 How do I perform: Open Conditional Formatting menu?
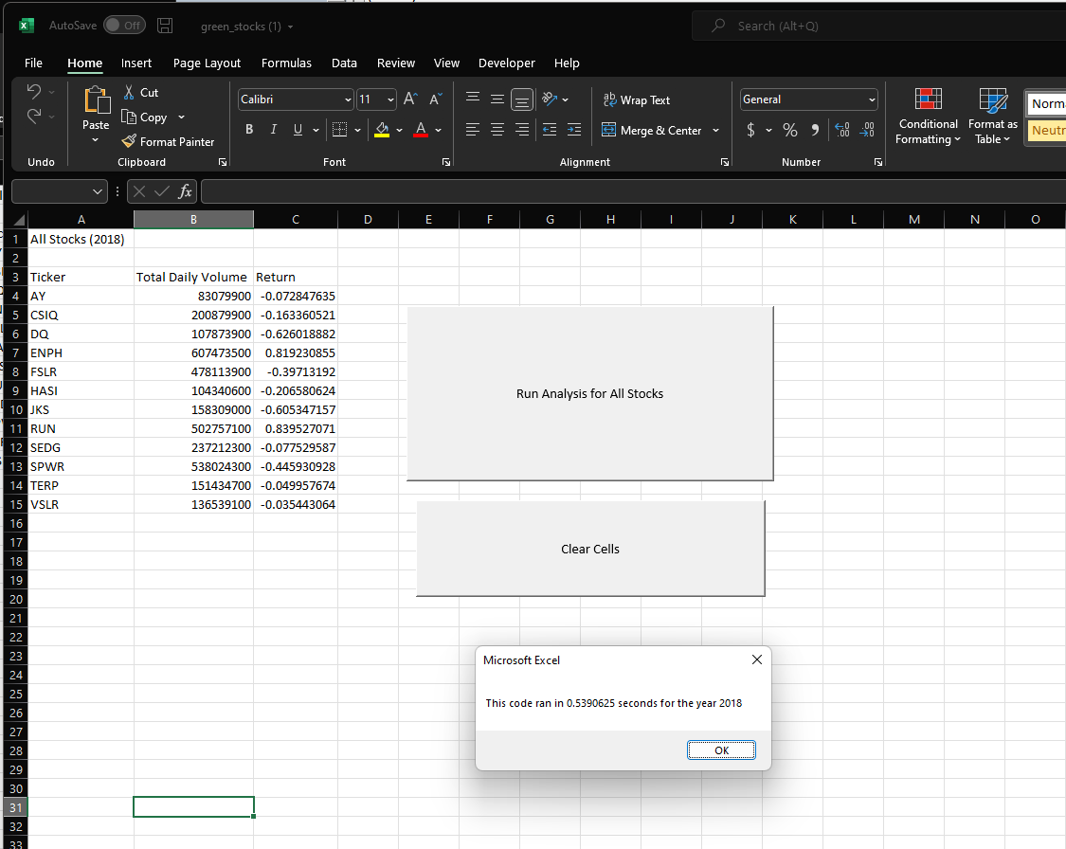[x=928, y=116]
